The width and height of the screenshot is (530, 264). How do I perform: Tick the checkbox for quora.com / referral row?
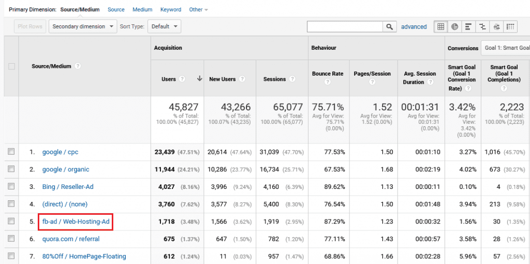(11, 239)
